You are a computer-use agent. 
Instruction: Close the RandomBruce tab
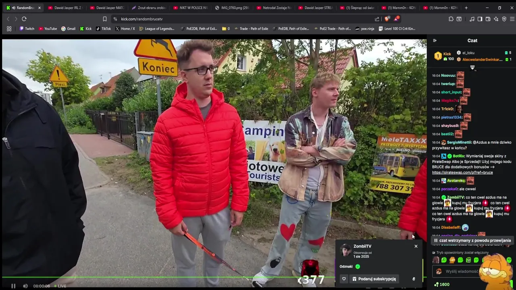40,8
